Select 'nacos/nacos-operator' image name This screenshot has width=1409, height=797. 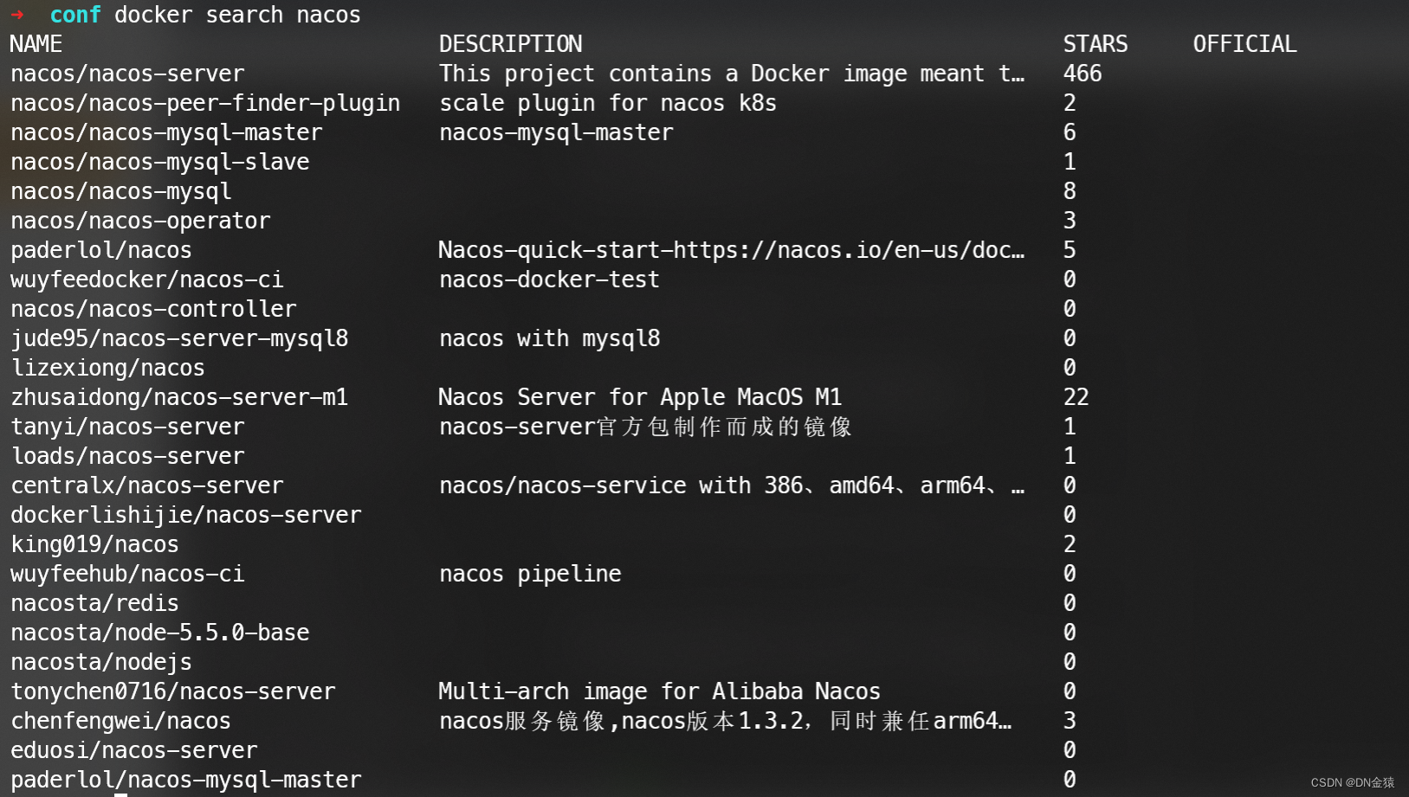coord(140,221)
